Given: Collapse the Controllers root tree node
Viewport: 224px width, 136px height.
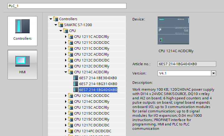Looking at the screenshot, I should click(51, 19).
